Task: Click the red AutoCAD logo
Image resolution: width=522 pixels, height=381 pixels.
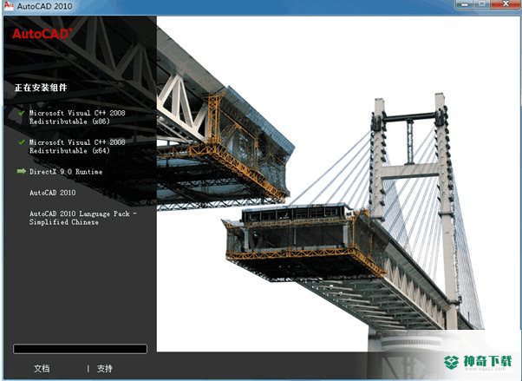Action: click(x=42, y=34)
